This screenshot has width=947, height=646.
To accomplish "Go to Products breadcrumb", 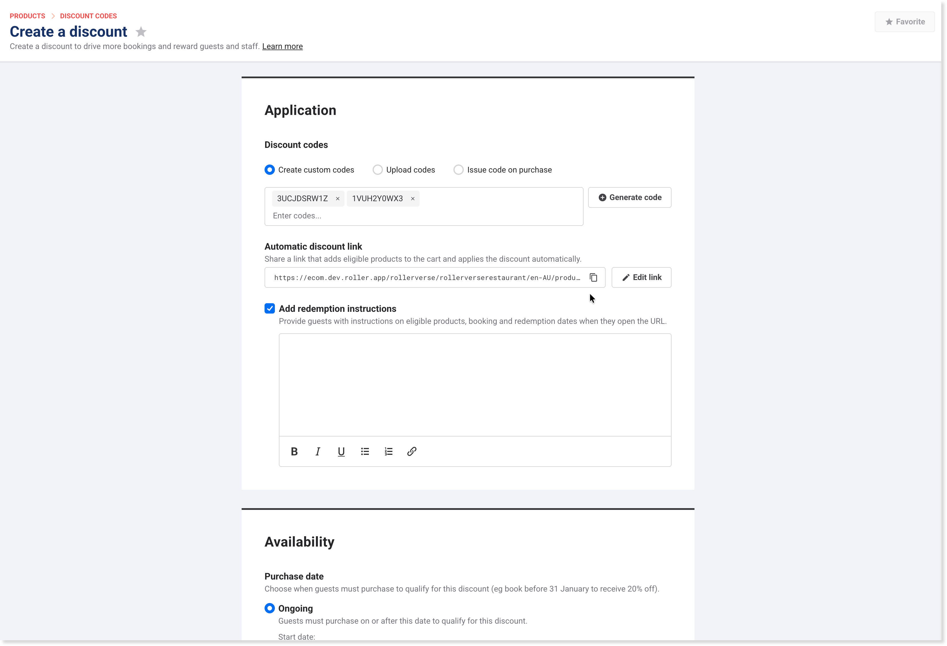I will [x=27, y=16].
